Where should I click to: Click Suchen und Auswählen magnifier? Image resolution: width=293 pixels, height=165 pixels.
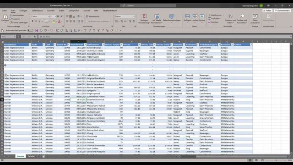coord(242,16)
